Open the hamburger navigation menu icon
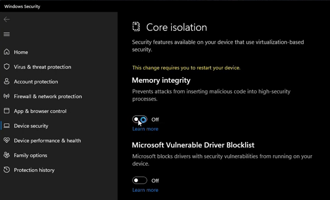The width and height of the screenshot is (330, 200). 7,34
